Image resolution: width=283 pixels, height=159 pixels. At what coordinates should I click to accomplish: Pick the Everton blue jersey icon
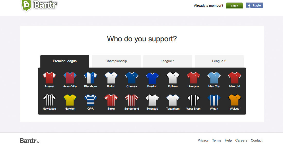[152, 78]
